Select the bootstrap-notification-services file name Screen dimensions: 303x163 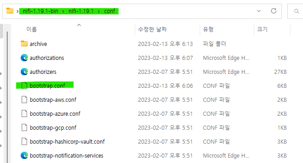tap(66, 155)
